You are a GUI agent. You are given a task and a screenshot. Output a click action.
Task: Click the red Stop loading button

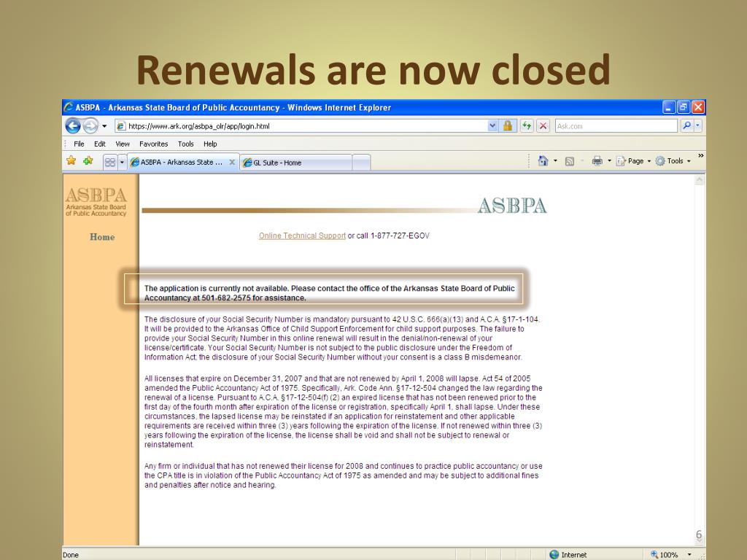[543, 125]
